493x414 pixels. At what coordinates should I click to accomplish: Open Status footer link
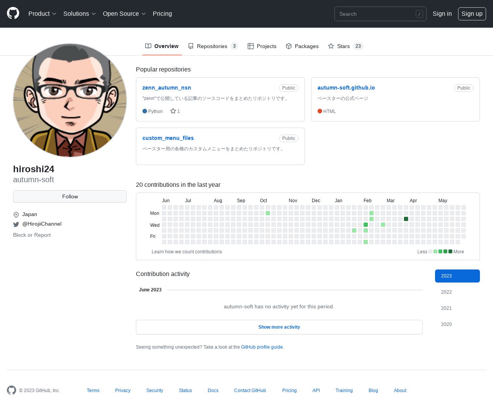(x=185, y=391)
